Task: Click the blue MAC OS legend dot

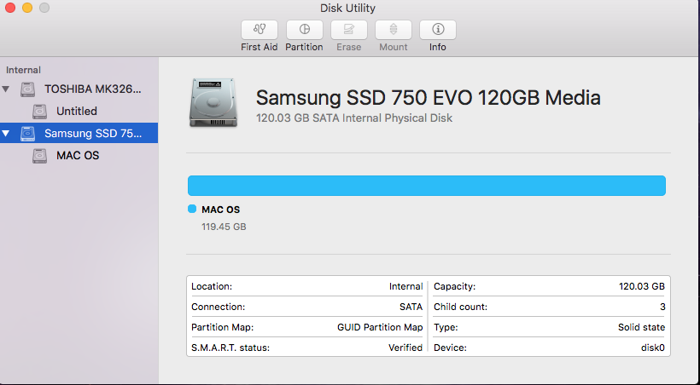Action: pyautogui.click(x=192, y=210)
